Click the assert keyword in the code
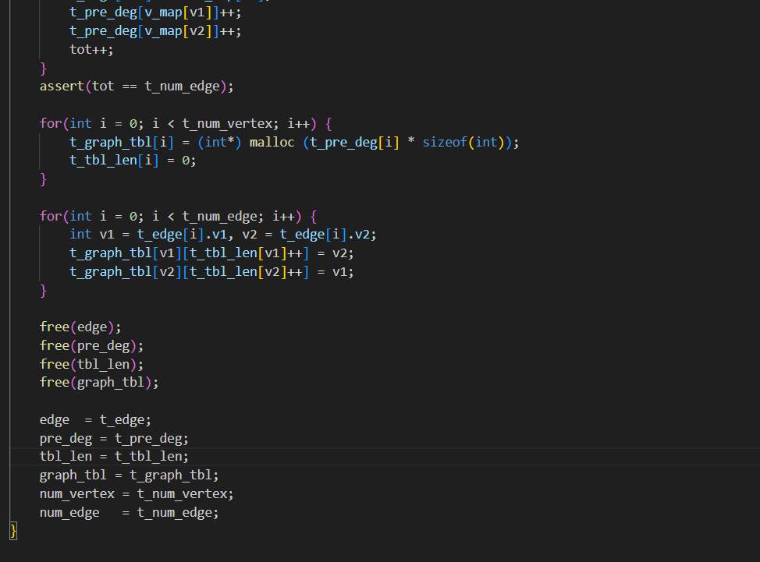Viewport: 760px width, 562px height. 62,87
